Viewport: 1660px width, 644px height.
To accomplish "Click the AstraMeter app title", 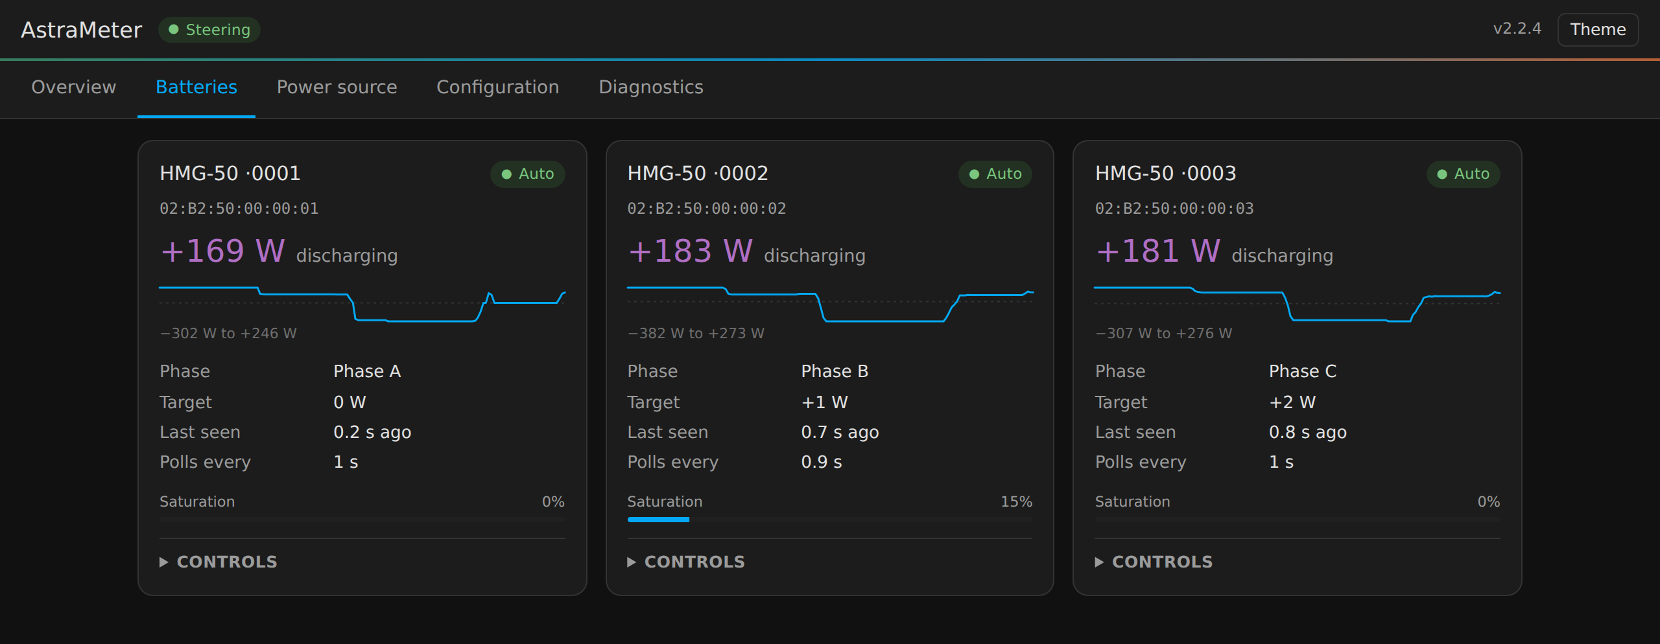I will pos(82,30).
